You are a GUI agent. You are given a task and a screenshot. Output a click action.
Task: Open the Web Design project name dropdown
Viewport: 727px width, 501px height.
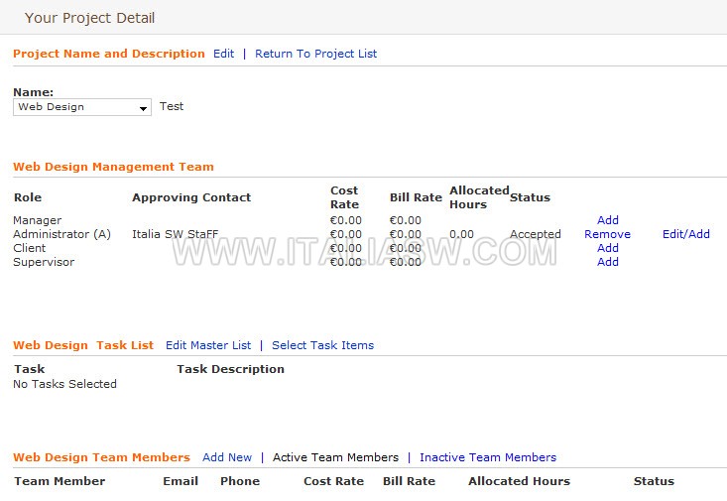point(82,107)
